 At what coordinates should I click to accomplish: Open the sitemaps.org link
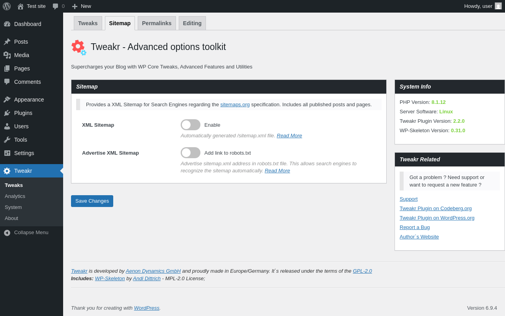235,105
